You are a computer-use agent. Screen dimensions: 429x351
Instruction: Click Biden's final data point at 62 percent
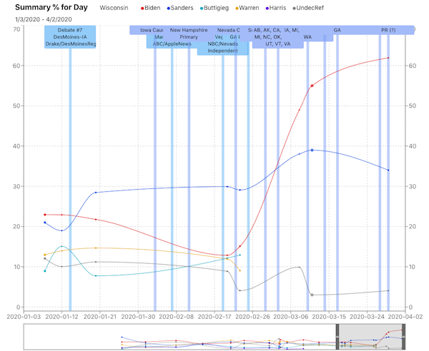tap(388, 58)
